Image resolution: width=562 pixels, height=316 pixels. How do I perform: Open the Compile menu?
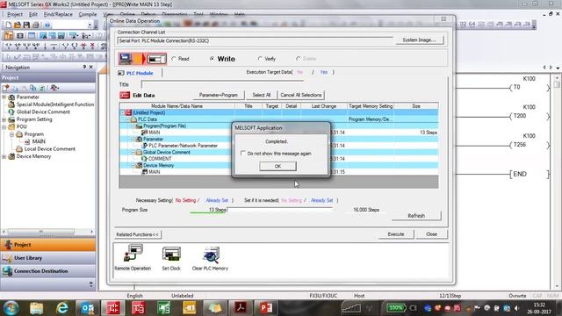pyautogui.click(x=88, y=15)
